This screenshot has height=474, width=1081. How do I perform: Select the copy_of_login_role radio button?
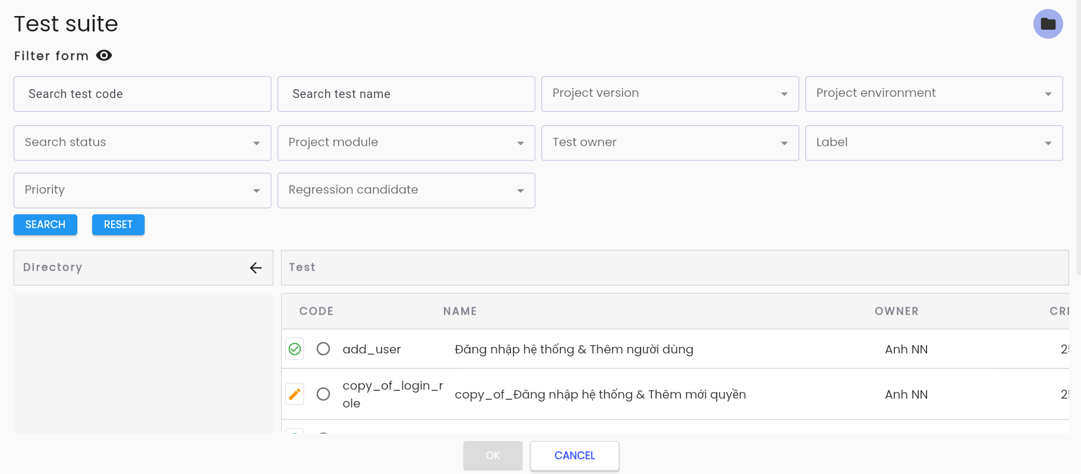tap(323, 394)
